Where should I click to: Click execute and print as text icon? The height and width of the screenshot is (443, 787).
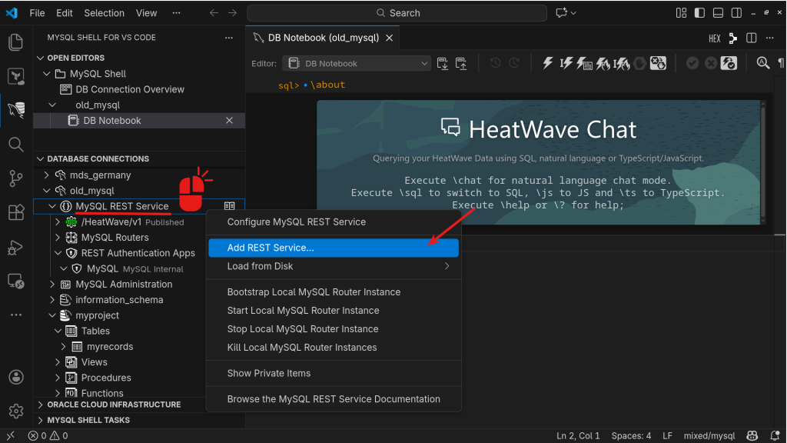coord(584,63)
